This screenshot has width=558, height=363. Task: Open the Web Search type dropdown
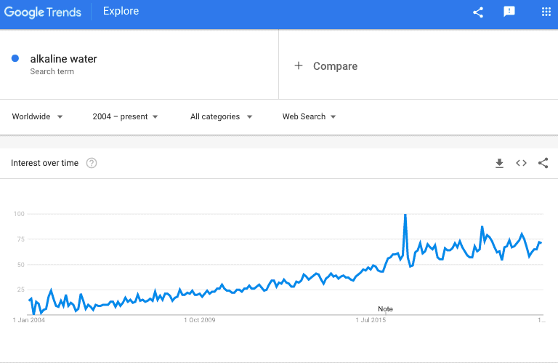(309, 116)
